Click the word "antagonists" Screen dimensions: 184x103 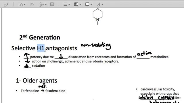62,48
